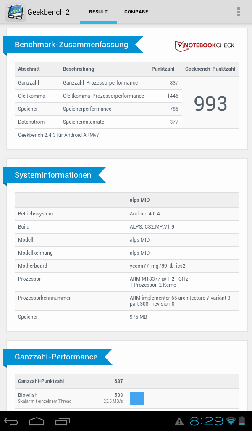Switch to the COMPARE tab
The image size is (252, 431).
(136, 12)
